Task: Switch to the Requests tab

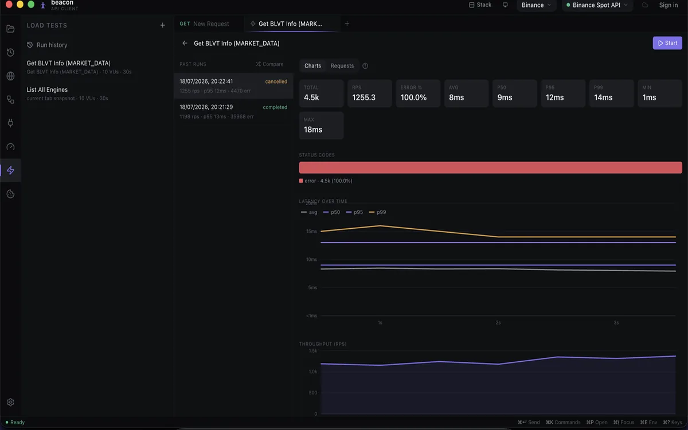Action: point(342,66)
